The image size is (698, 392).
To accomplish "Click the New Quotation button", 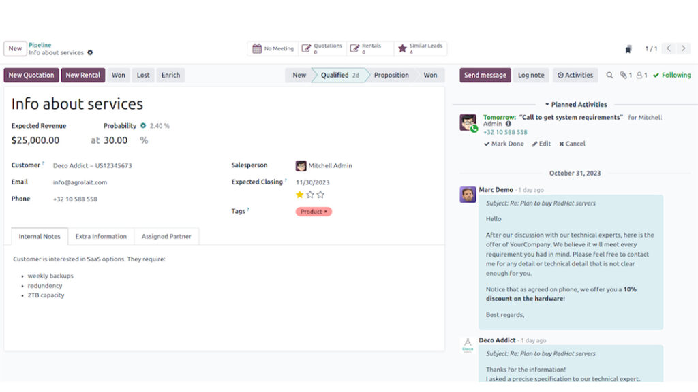I will [x=31, y=76].
